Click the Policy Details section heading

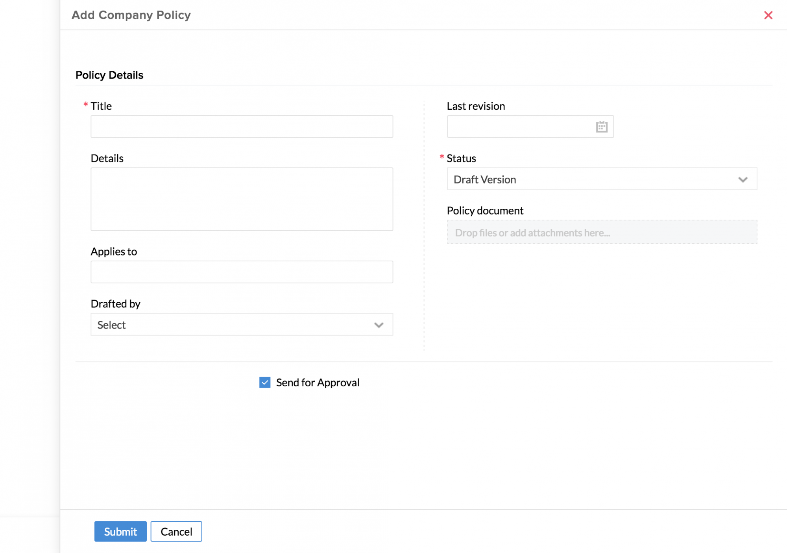[x=109, y=75]
